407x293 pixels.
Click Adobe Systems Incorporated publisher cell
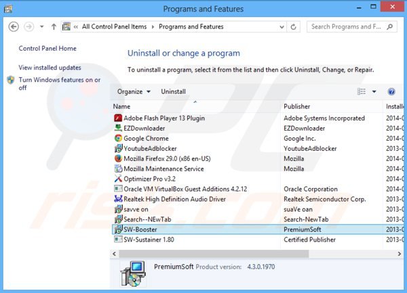click(x=324, y=118)
